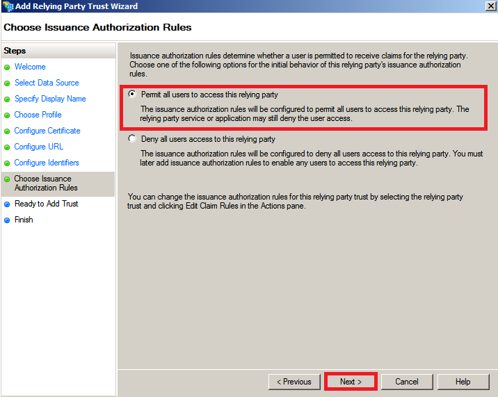This screenshot has height=397, width=498.
Task: Select Choose Issuance Authorization Rules step
Action: coord(58,184)
